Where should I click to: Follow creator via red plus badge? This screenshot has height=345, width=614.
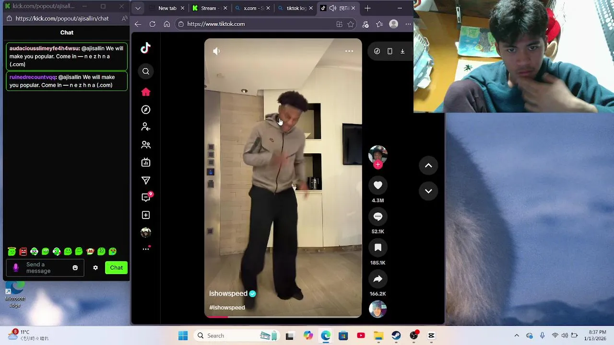coord(378,165)
